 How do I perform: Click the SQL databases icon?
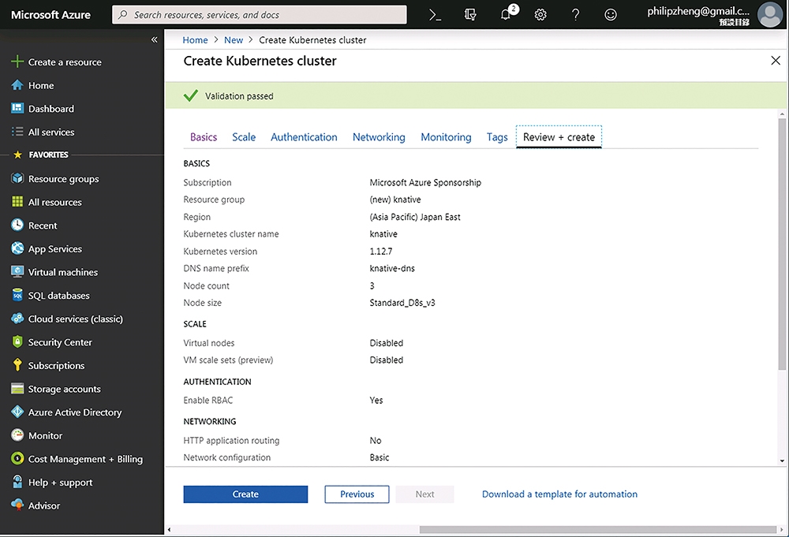[17, 295]
